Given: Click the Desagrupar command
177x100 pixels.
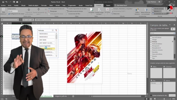Looking at the screenshot, I should (53, 11).
